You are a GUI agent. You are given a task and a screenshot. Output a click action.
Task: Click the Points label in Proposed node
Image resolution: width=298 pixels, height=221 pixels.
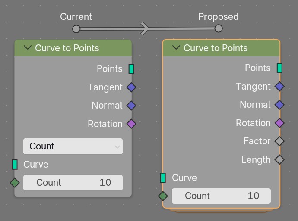click(x=257, y=68)
